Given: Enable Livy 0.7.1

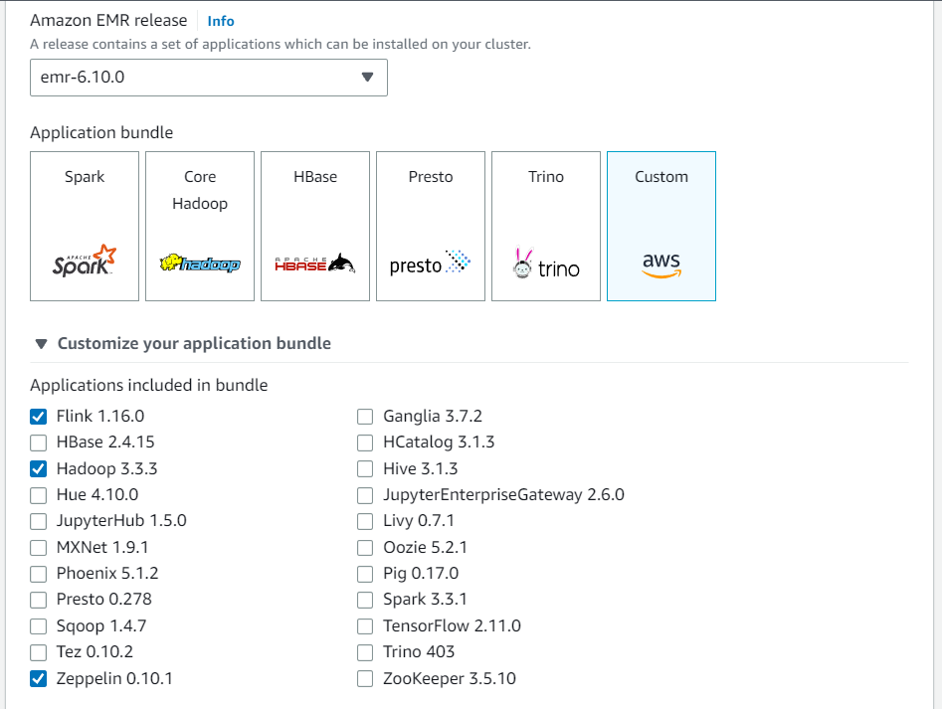Looking at the screenshot, I should coord(365,520).
